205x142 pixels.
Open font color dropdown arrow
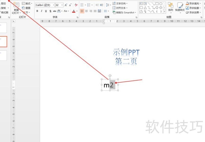77,11
